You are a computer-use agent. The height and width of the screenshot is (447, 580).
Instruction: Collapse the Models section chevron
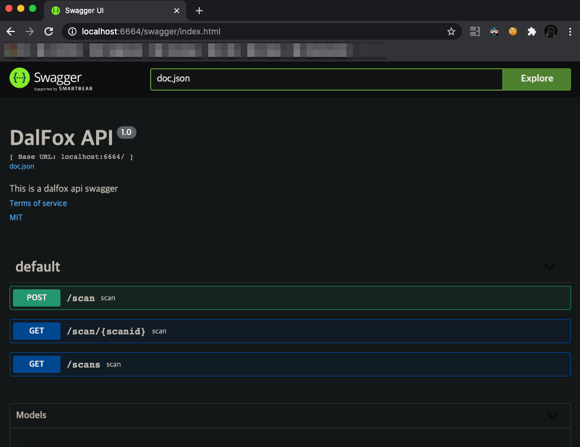pyautogui.click(x=552, y=416)
